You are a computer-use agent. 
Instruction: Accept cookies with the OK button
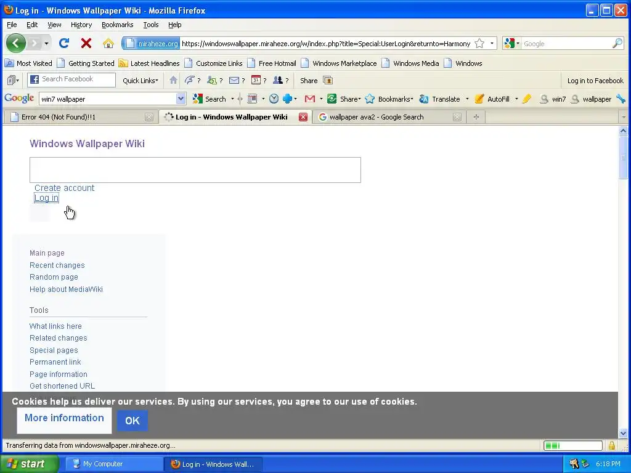(x=132, y=421)
